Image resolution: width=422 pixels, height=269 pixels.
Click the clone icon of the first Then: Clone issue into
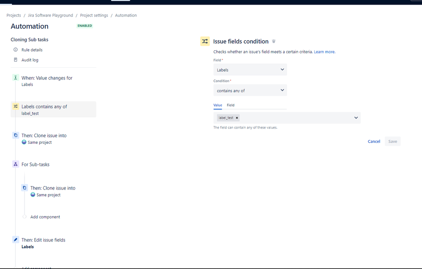click(x=16, y=135)
